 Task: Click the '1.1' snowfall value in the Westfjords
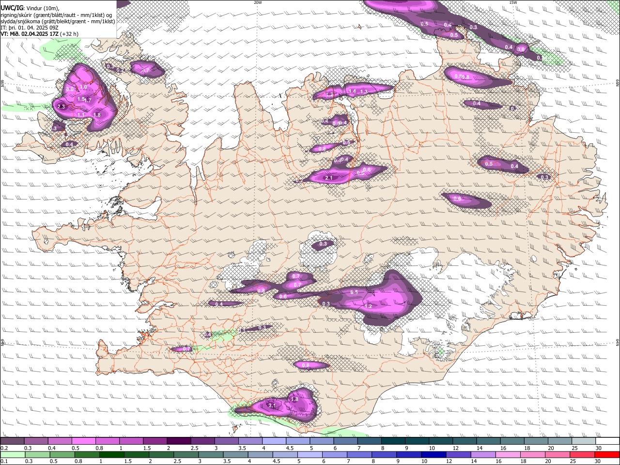tap(81, 115)
